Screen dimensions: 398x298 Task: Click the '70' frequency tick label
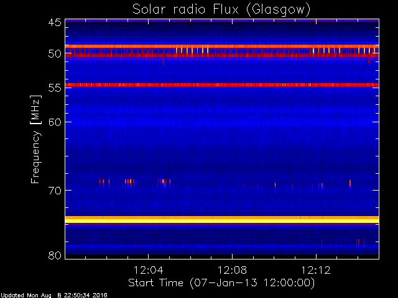[55, 191]
